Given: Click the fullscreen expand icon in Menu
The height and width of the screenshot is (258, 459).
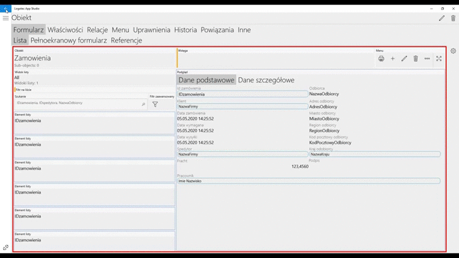Looking at the screenshot, I should pos(439,59).
